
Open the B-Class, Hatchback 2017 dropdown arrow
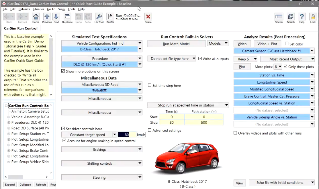(140, 49)
